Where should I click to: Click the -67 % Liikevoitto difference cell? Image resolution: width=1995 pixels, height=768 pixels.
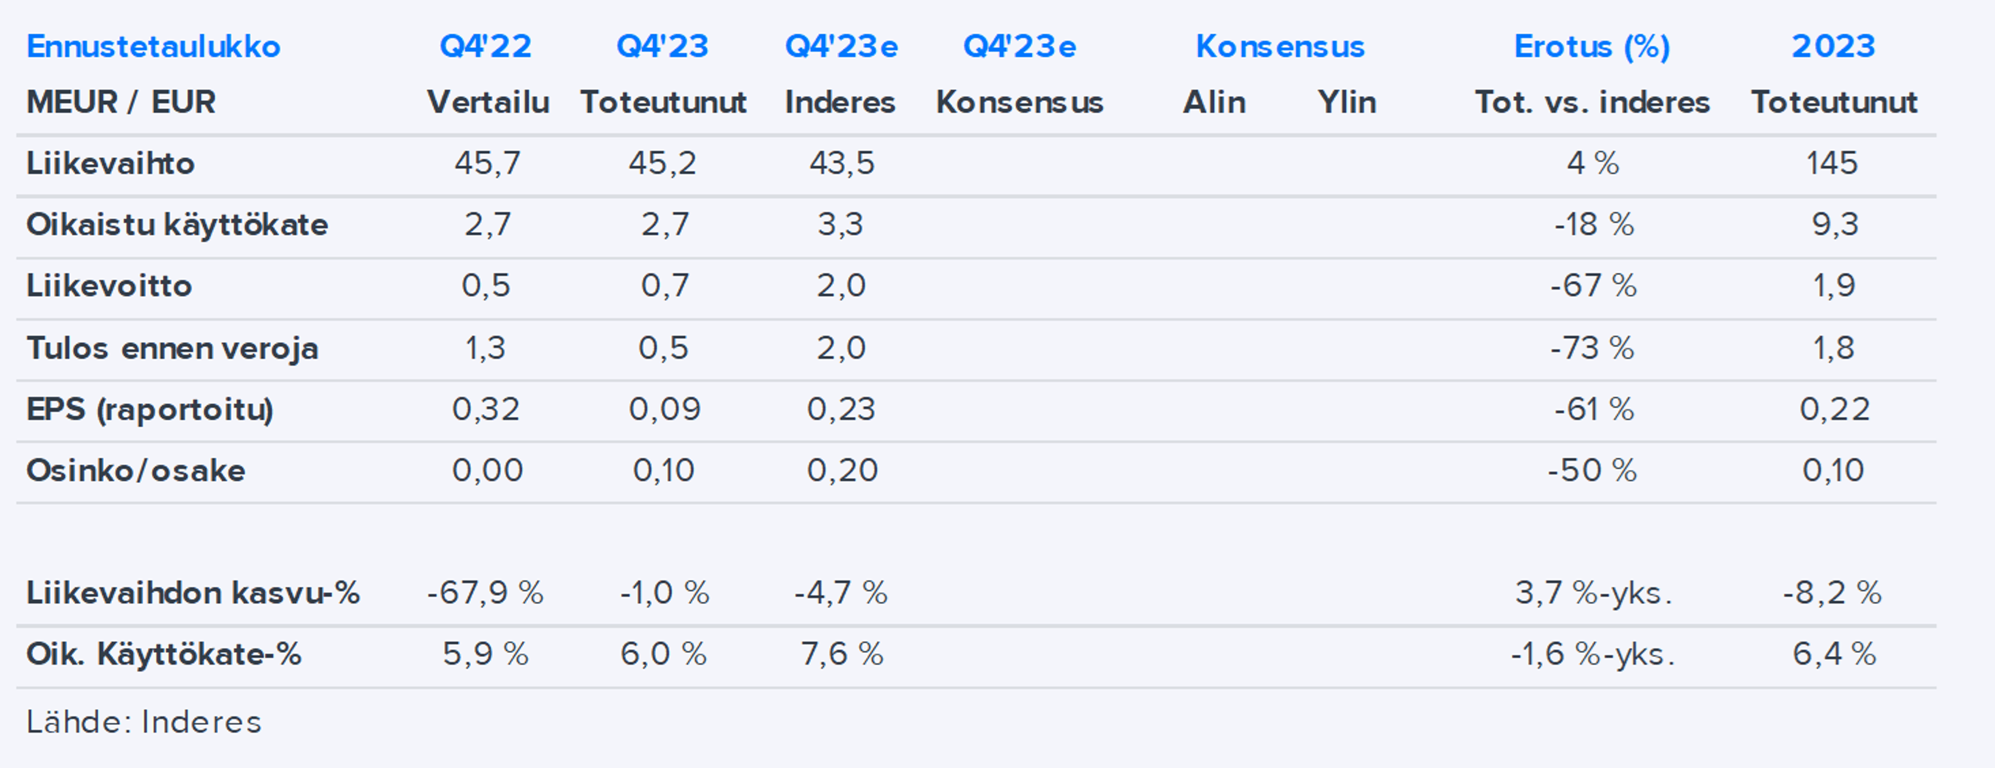(1592, 286)
